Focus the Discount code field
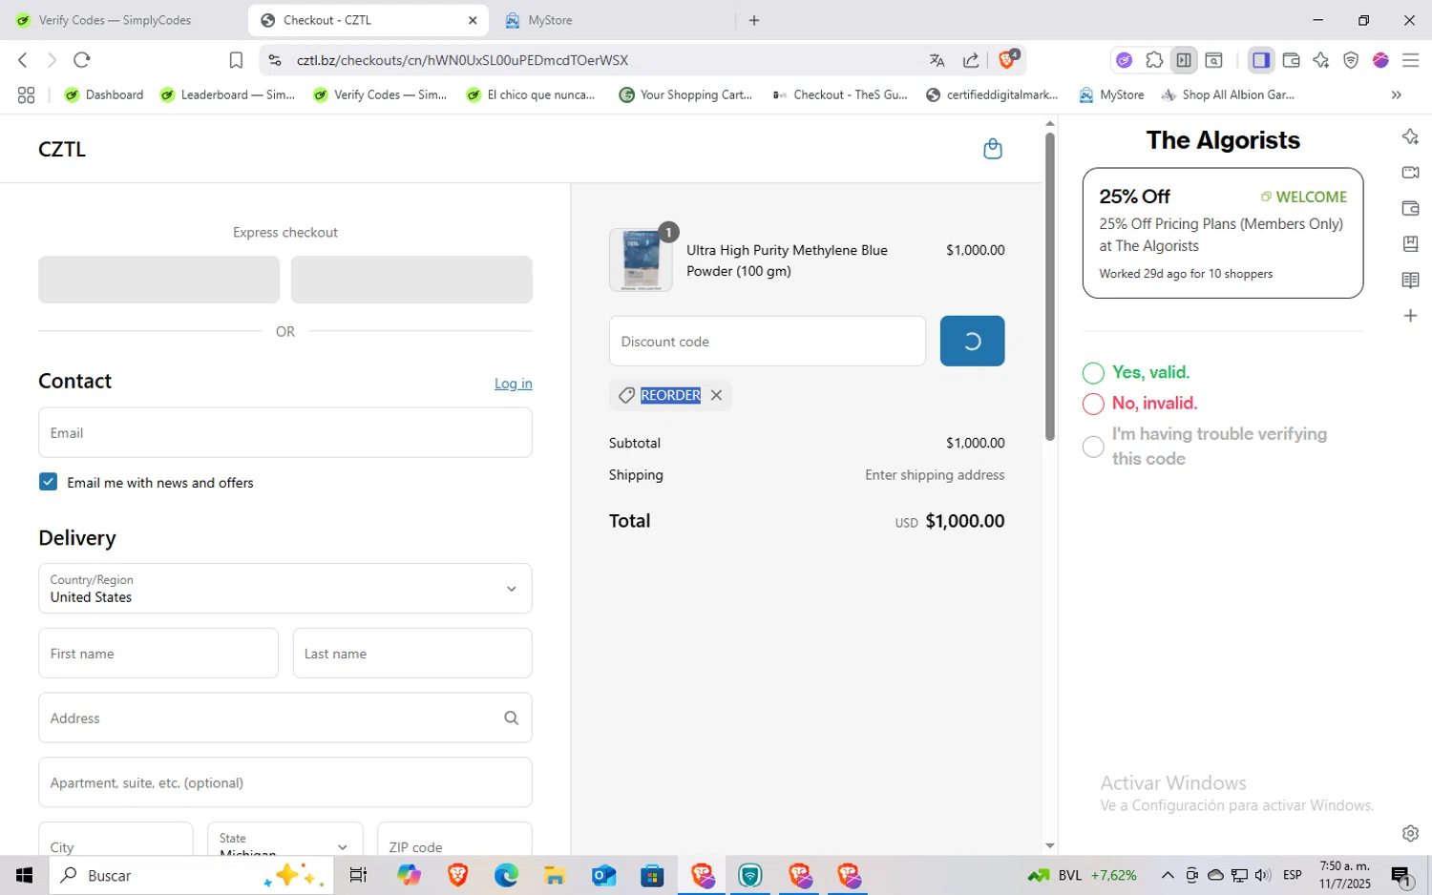This screenshot has width=1432, height=895. (768, 341)
